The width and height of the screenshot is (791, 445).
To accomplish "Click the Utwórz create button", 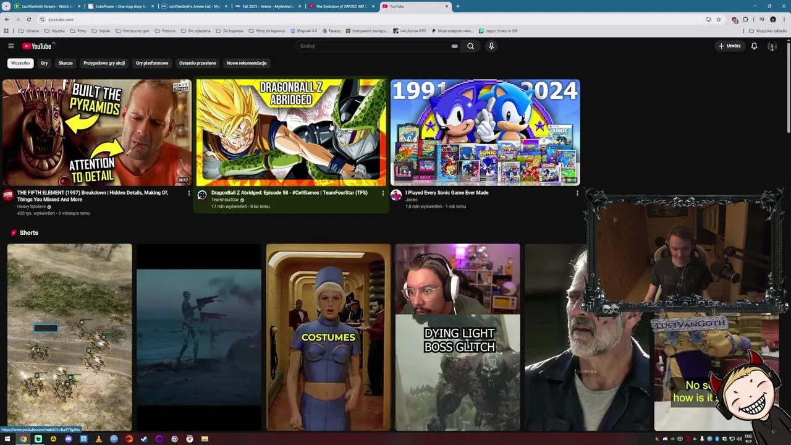I will point(730,46).
